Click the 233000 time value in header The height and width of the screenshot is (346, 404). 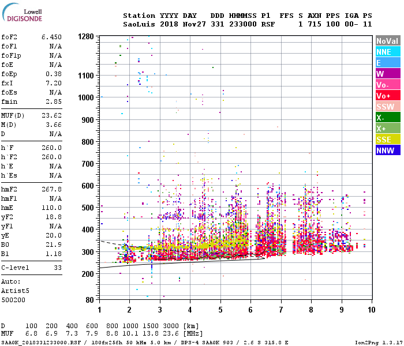[x=243, y=24]
